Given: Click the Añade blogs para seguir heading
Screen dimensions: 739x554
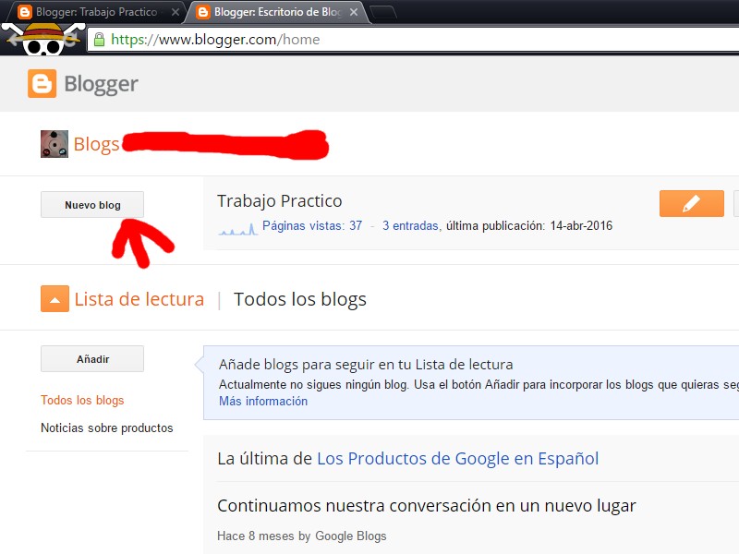Looking at the screenshot, I should (x=366, y=364).
